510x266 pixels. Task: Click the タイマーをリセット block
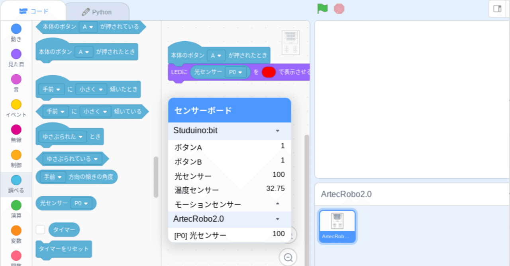tap(64, 249)
